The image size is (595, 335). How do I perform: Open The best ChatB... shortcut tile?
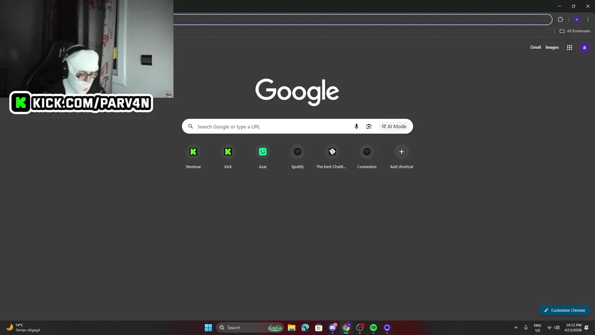click(332, 156)
